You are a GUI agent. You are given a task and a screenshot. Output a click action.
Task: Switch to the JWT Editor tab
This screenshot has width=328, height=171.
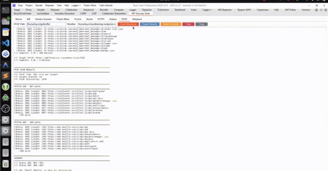(290, 10)
